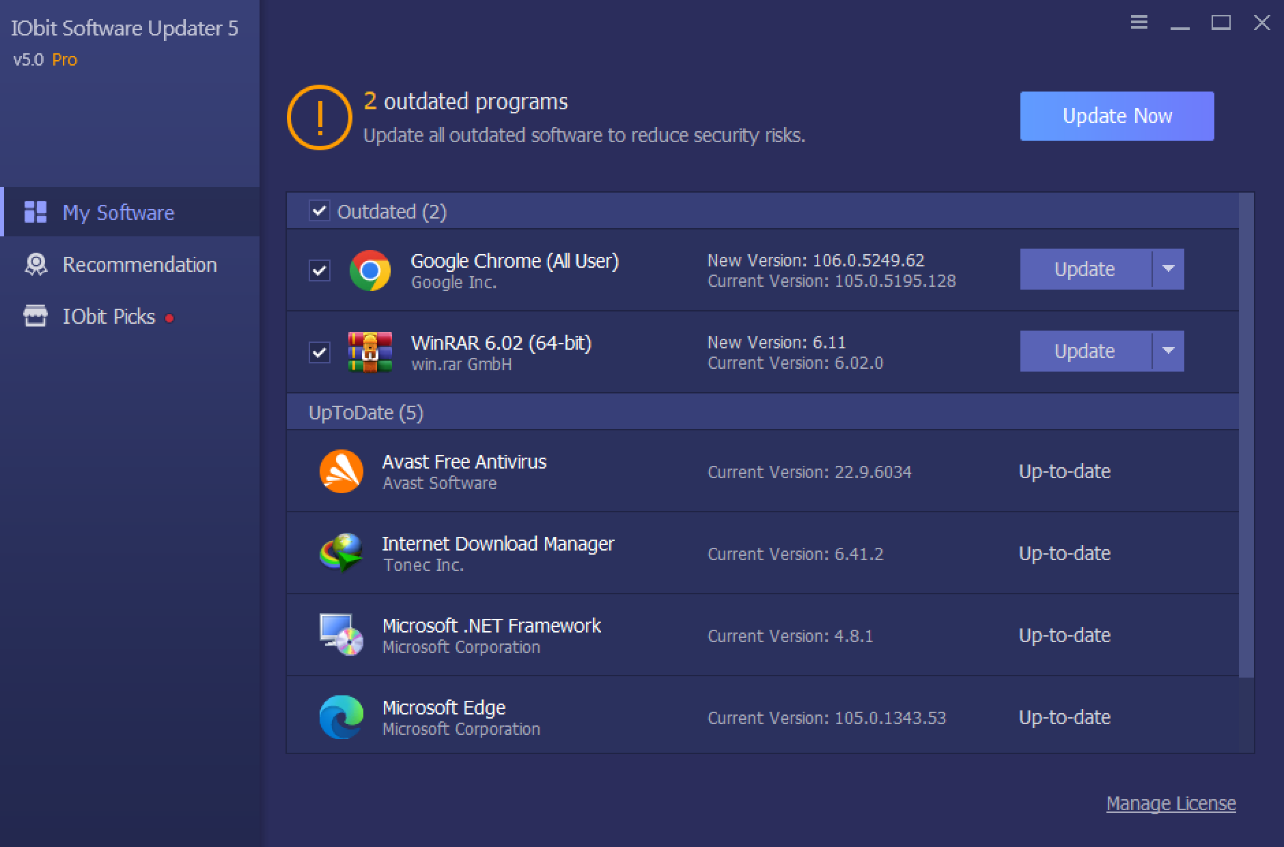The image size is (1284, 847).
Task: Click the Pro edition label
Action: [x=65, y=59]
